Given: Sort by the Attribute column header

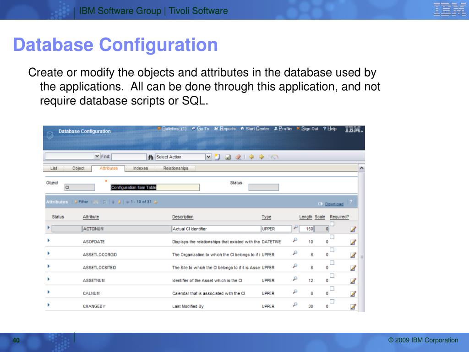Looking at the screenshot, I should (x=91, y=217).
